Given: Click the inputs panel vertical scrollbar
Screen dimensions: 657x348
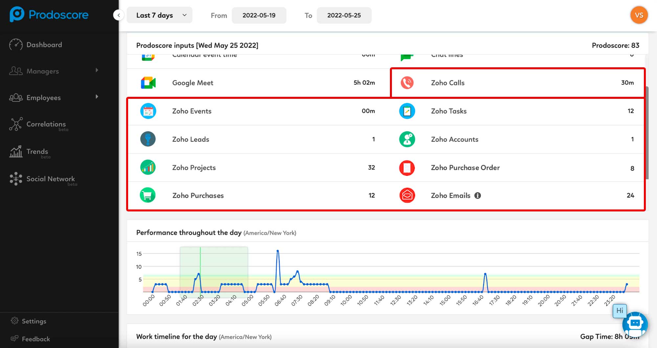Looking at the screenshot, I should (x=647, y=133).
